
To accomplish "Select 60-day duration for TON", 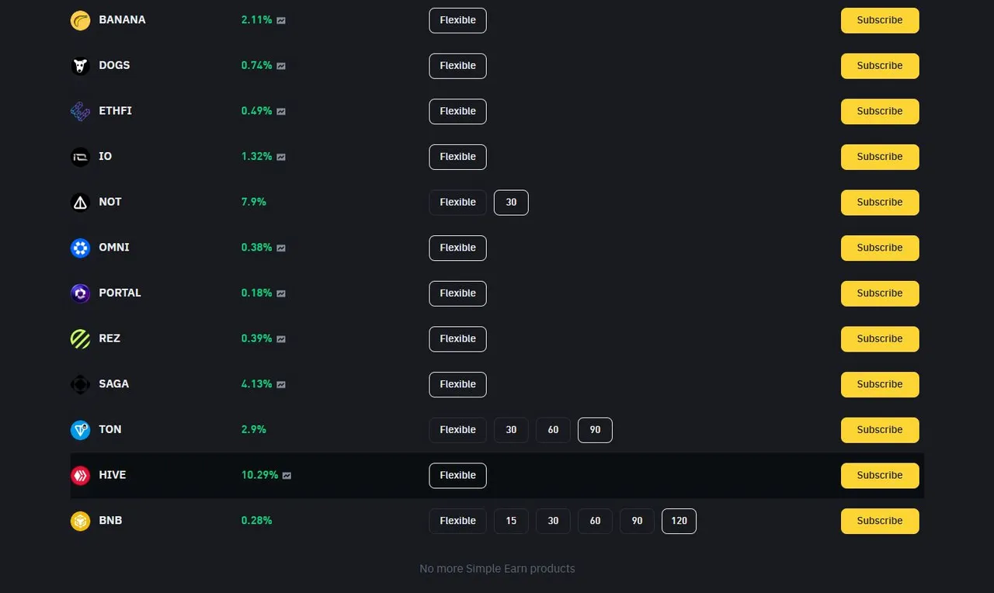I will (x=553, y=430).
